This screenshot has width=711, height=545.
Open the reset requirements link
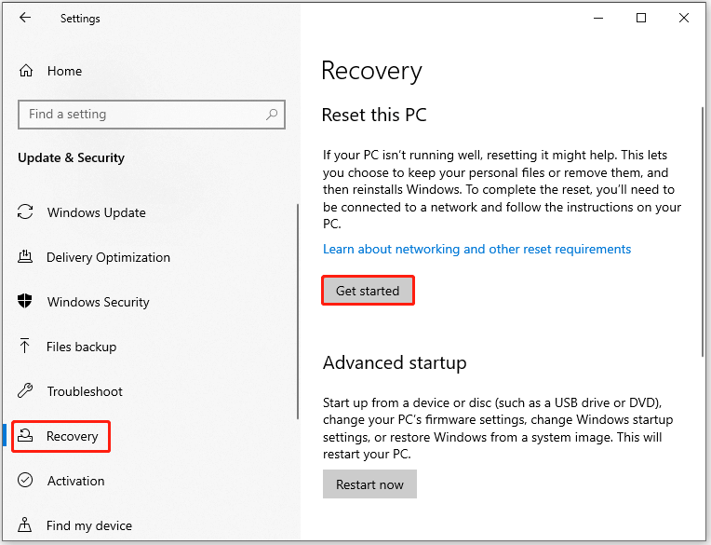476,249
